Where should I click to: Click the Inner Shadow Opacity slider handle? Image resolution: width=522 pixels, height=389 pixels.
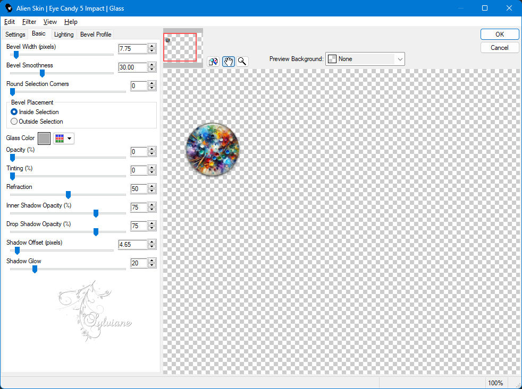pos(96,213)
